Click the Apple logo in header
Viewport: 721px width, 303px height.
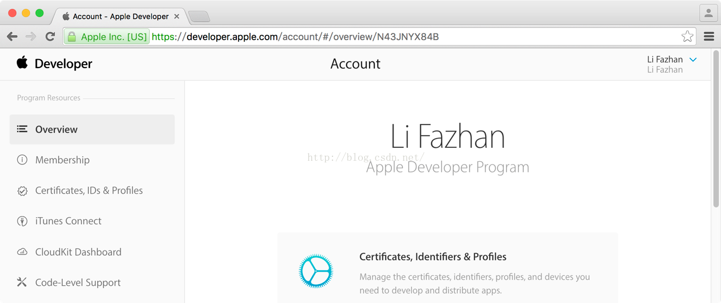[x=22, y=62]
